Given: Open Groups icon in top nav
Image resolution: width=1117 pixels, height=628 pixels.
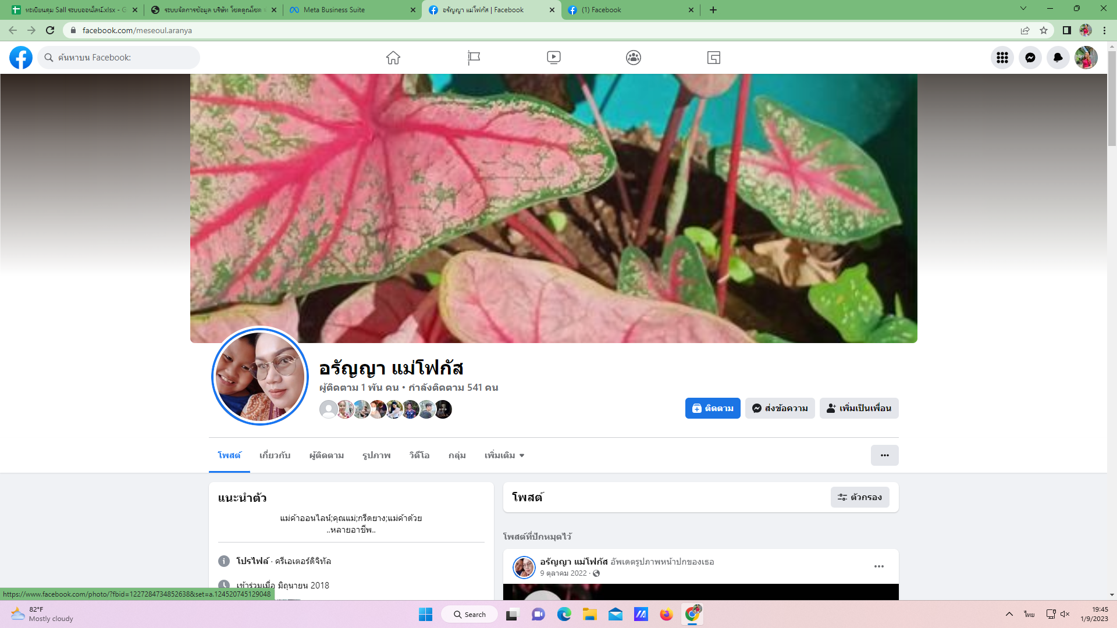Looking at the screenshot, I should coord(634,58).
